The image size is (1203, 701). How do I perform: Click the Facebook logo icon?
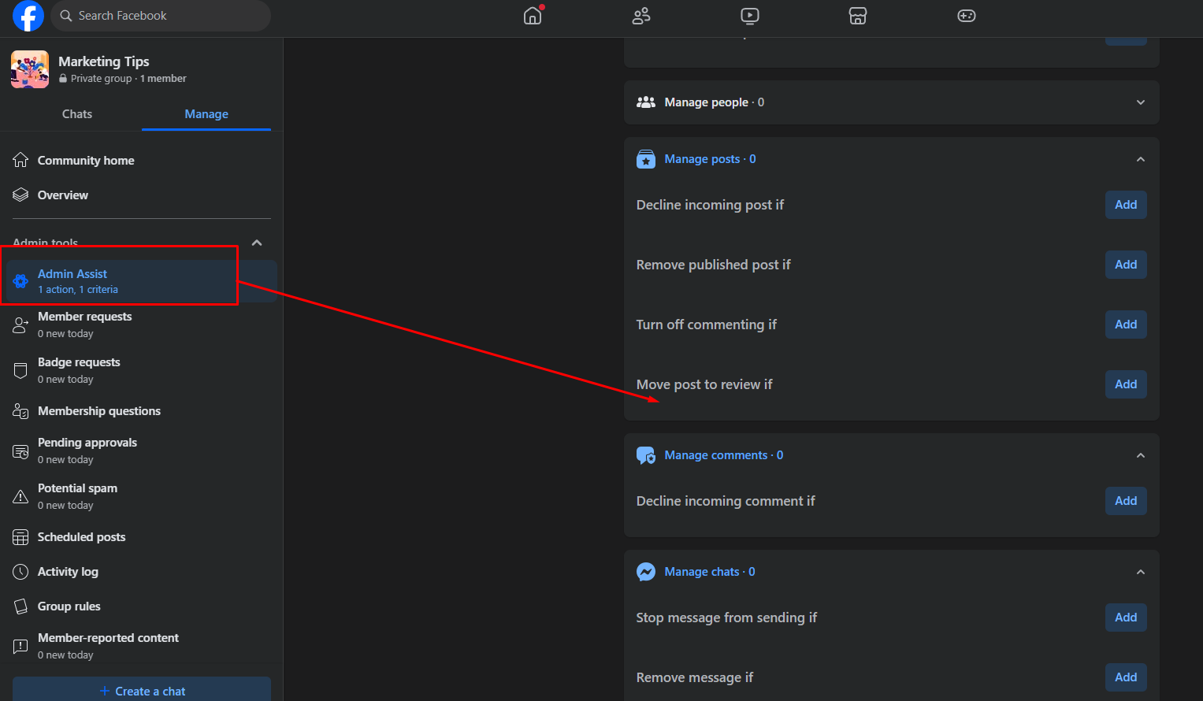[28, 16]
